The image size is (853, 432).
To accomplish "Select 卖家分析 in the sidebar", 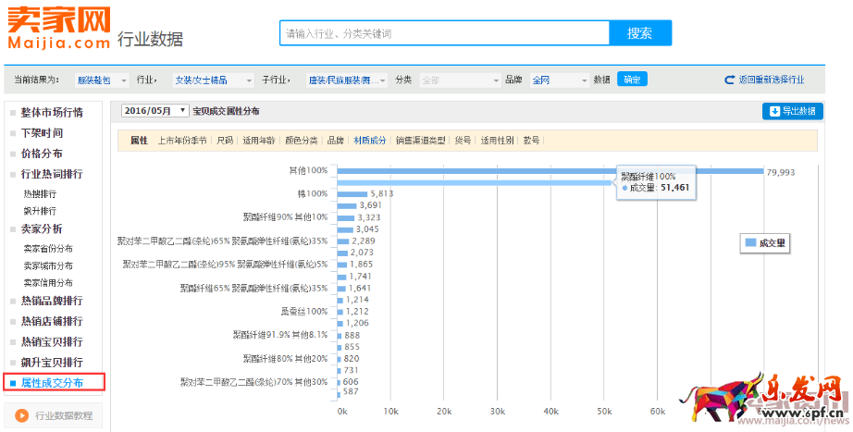I will [x=42, y=229].
